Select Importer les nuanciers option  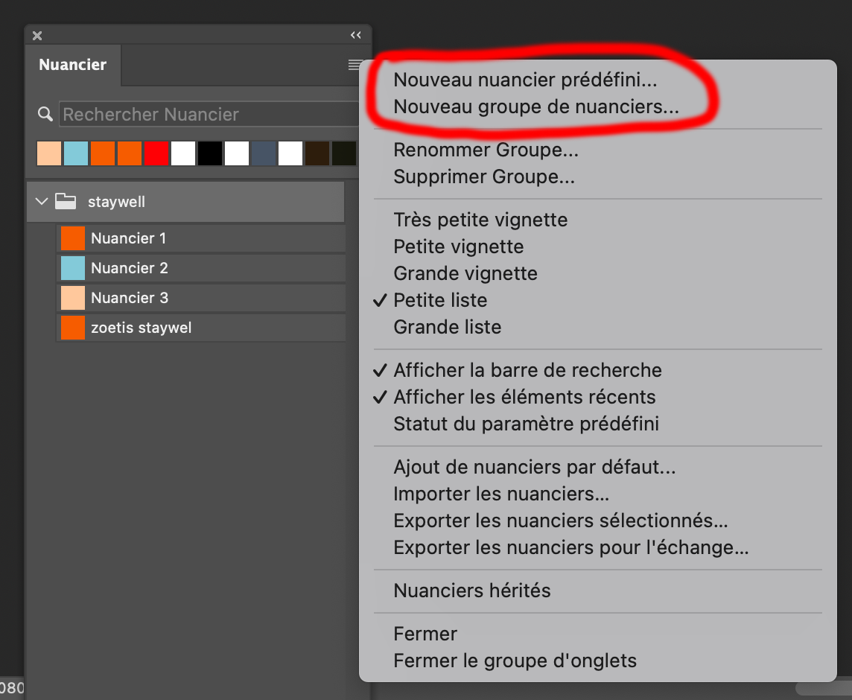click(501, 494)
